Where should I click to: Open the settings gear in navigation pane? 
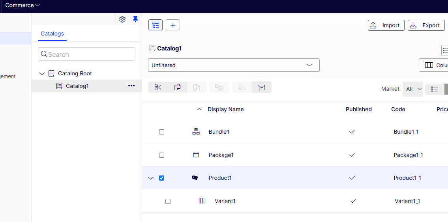pos(122,19)
